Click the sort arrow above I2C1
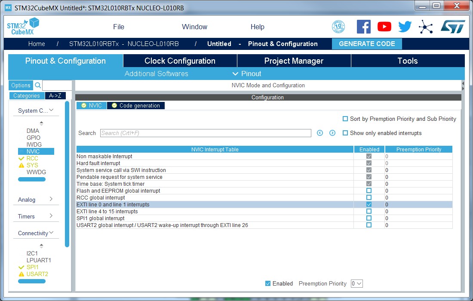The width and height of the screenshot is (473, 301). pyautogui.click(x=42, y=246)
